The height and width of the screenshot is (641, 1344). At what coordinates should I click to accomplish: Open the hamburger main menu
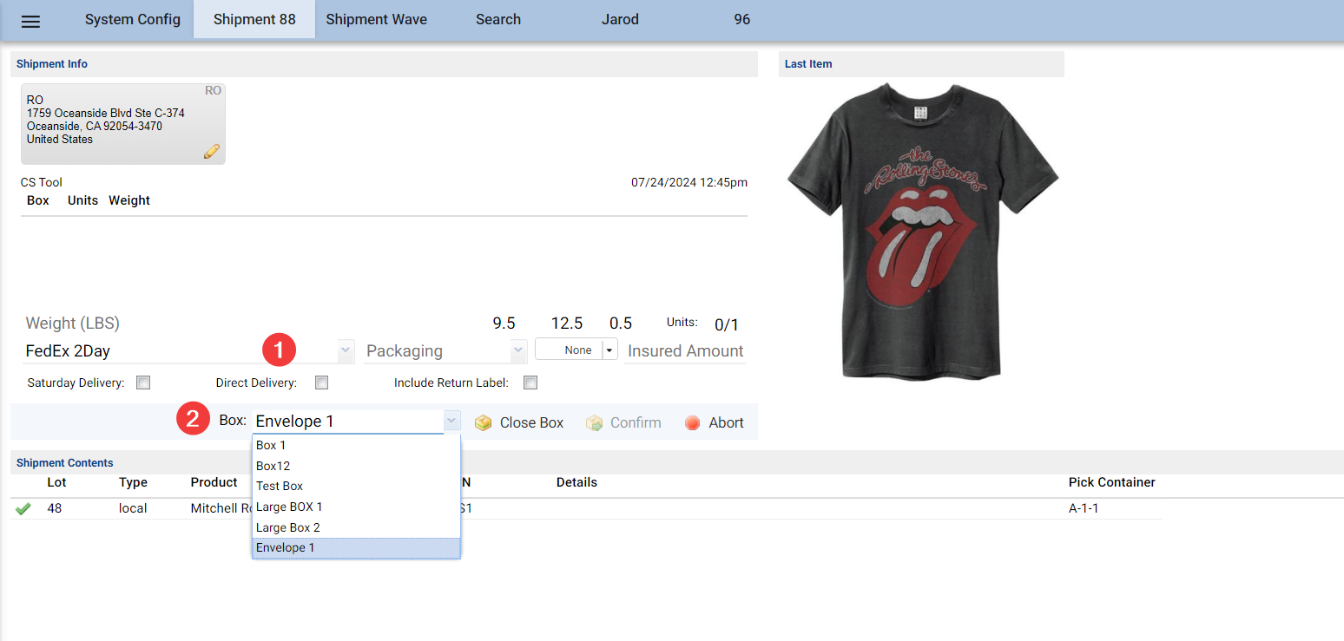click(30, 21)
